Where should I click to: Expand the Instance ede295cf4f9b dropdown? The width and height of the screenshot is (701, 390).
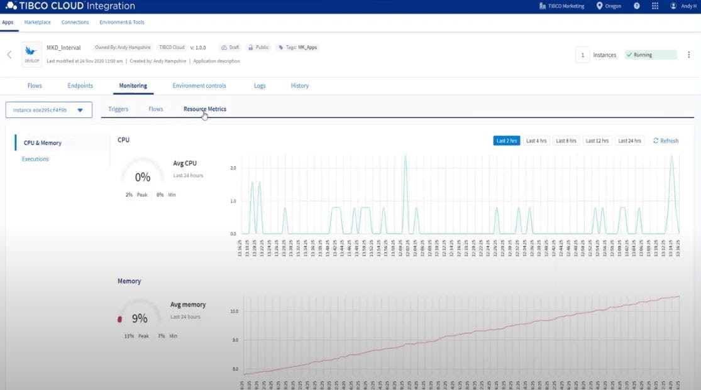tap(49, 110)
